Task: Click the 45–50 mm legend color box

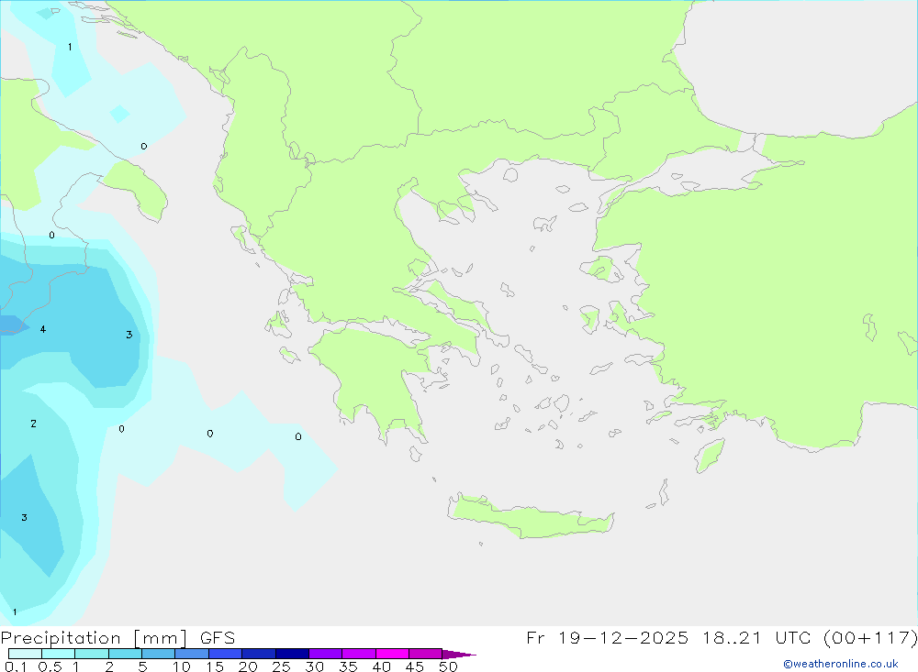Action: point(425,654)
